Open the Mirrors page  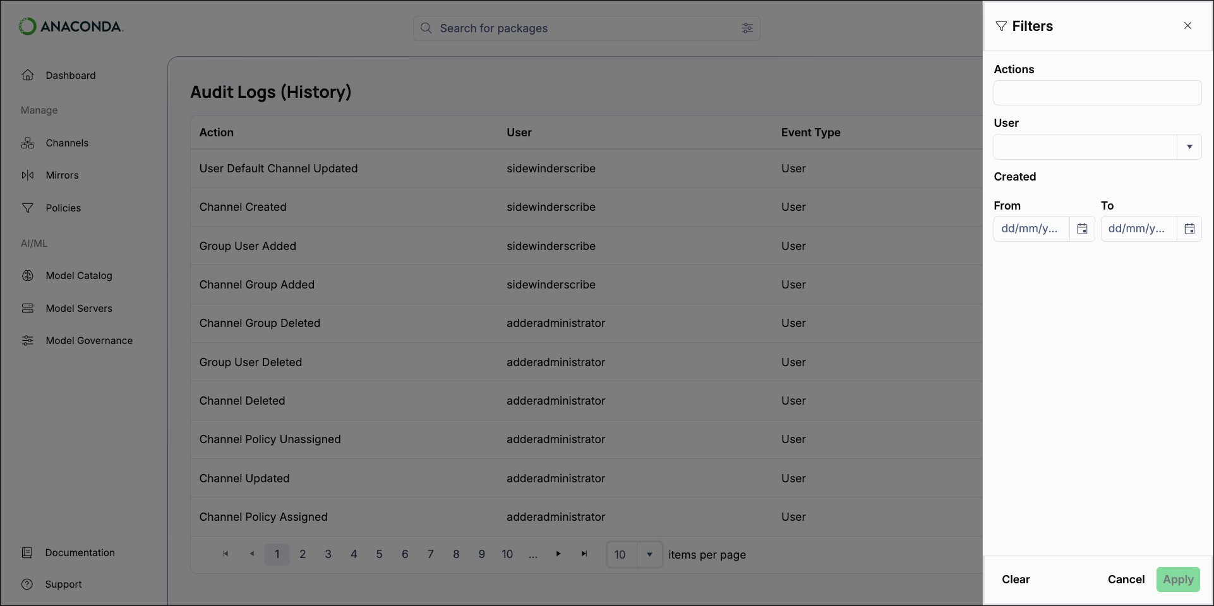coord(61,175)
